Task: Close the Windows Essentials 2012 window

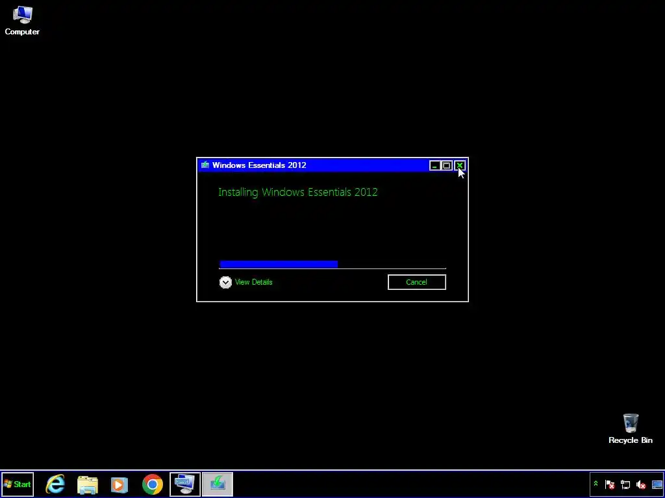Action: point(460,165)
